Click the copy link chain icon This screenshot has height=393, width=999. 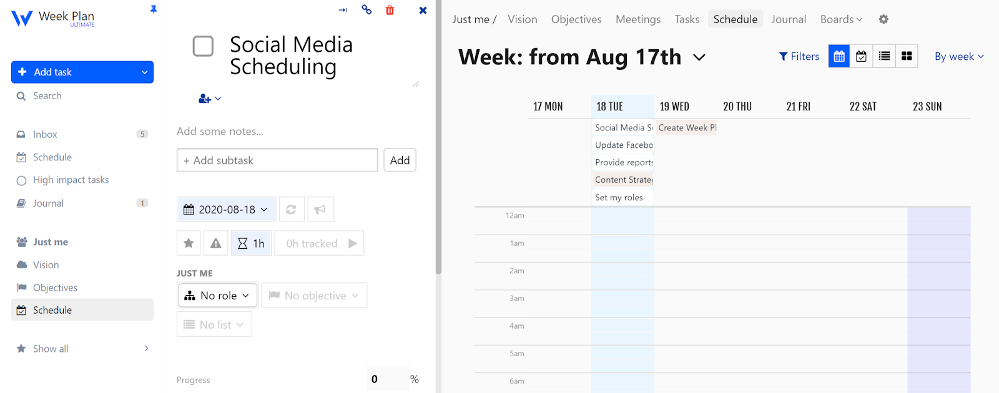pyautogui.click(x=367, y=9)
